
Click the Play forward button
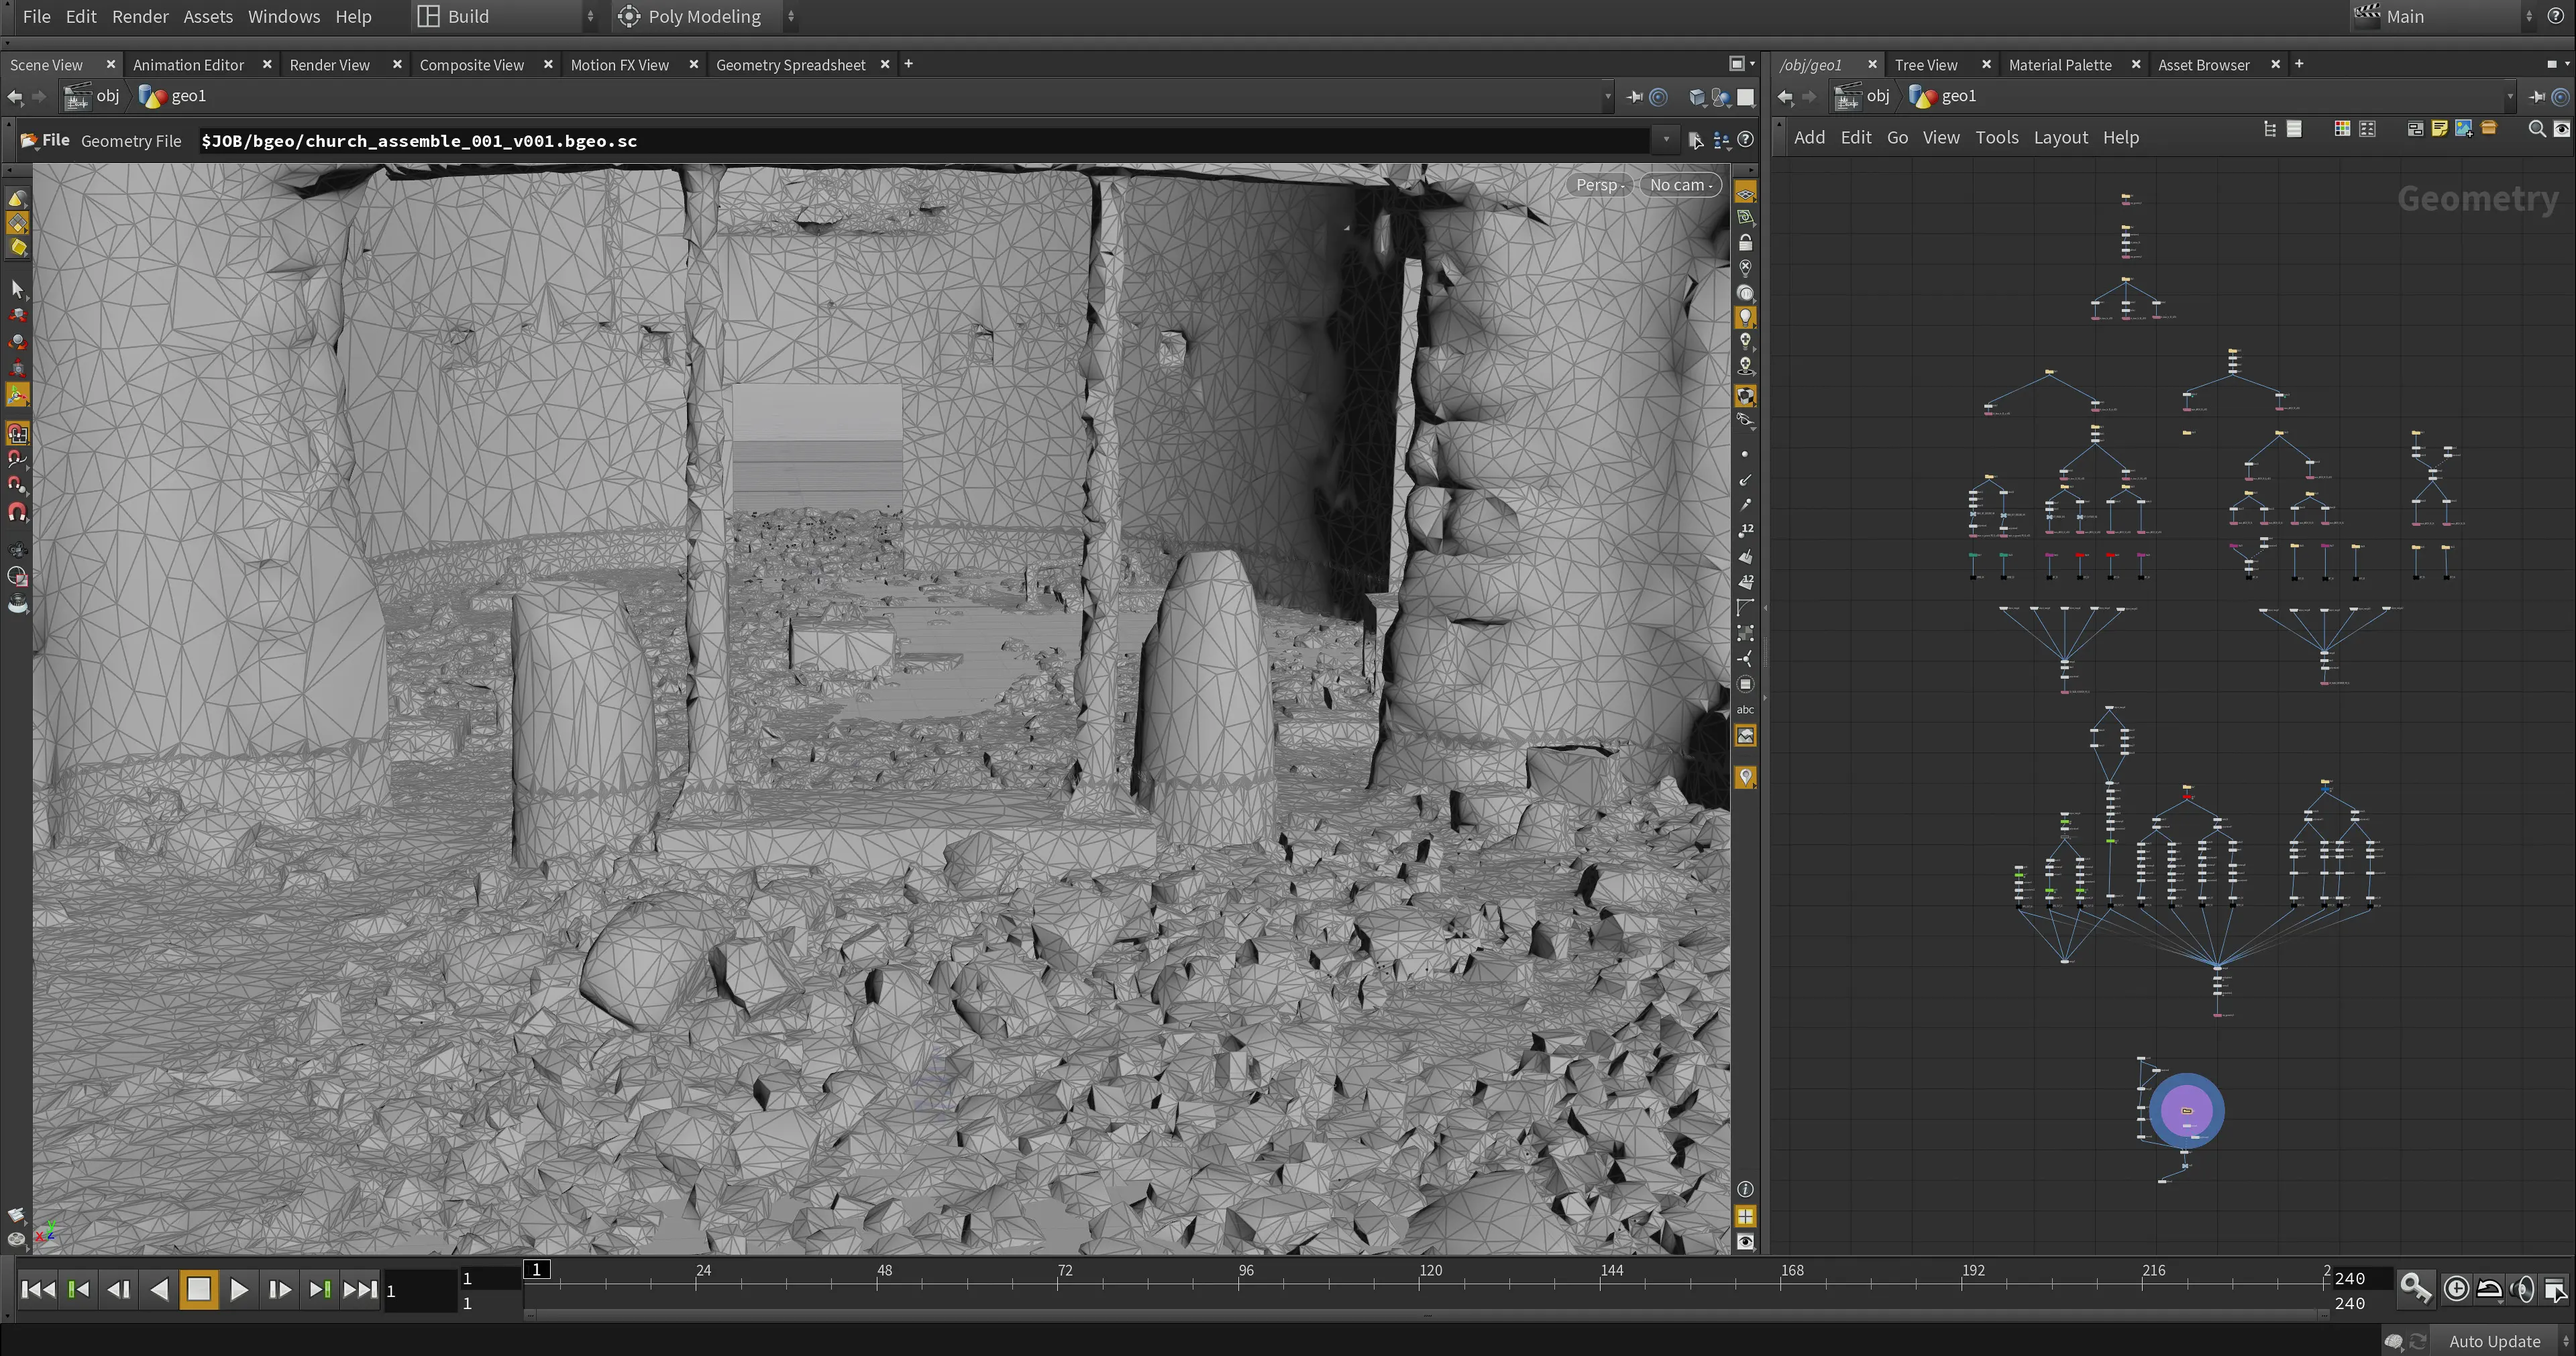238,1290
